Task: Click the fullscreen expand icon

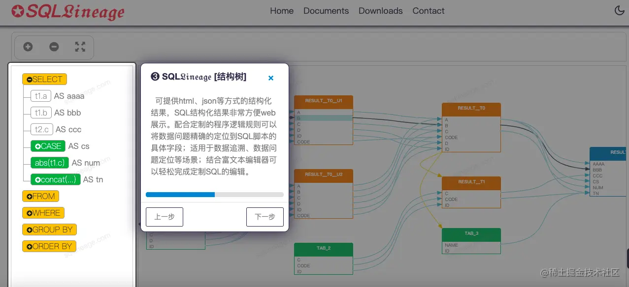Action: pos(80,47)
